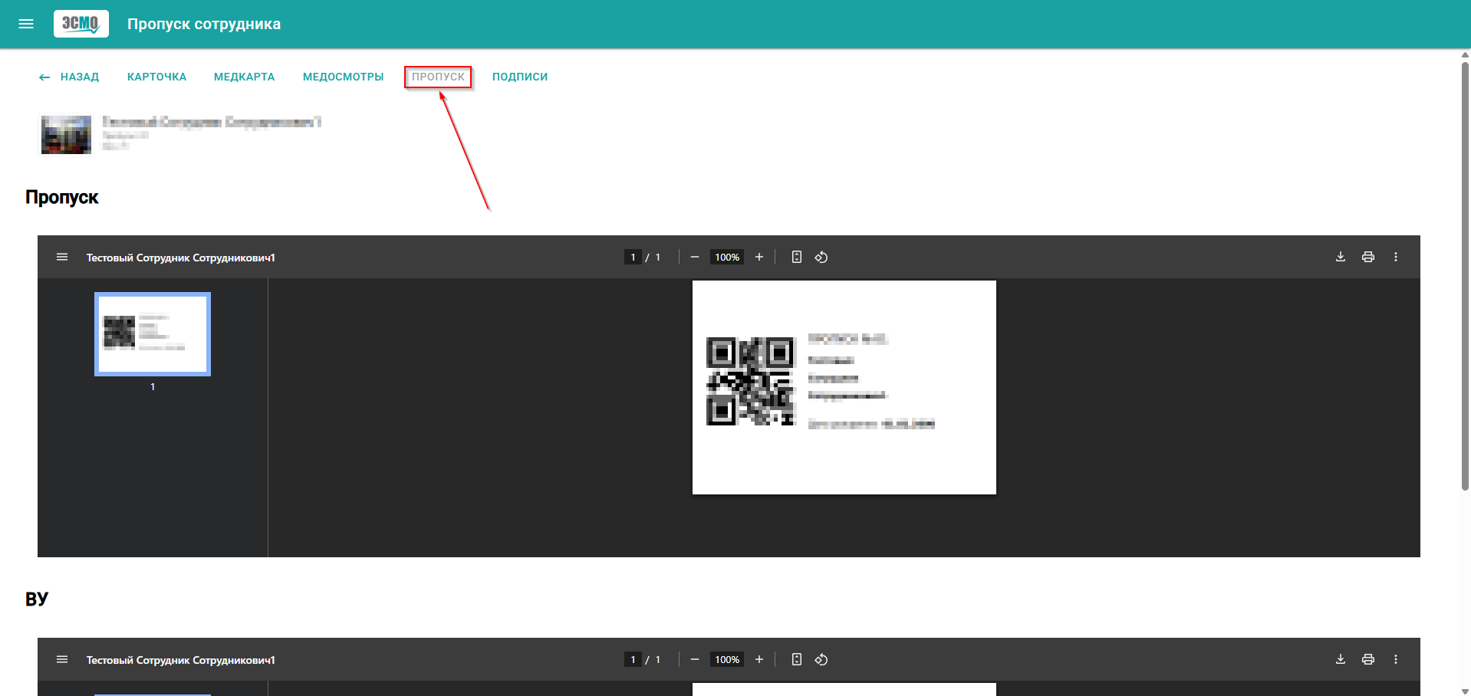Switch to the МЕДКАРТА tab
Image resolution: width=1471 pixels, height=696 pixels.
[244, 77]
